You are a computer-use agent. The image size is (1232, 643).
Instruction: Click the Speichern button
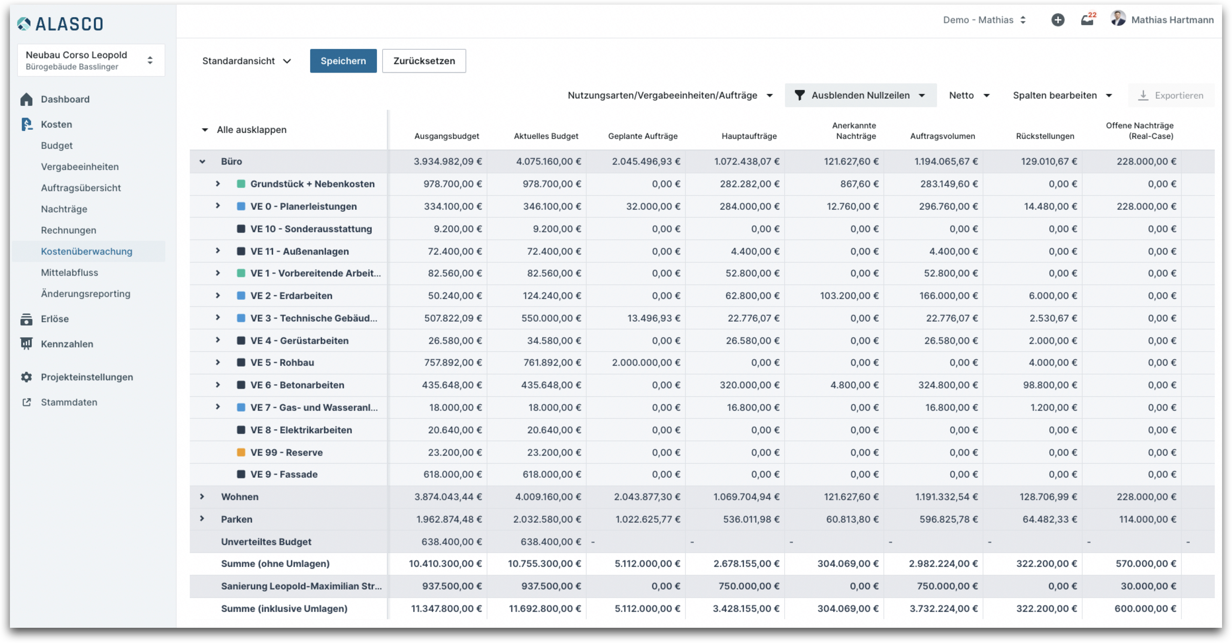[x=343, y=61]
